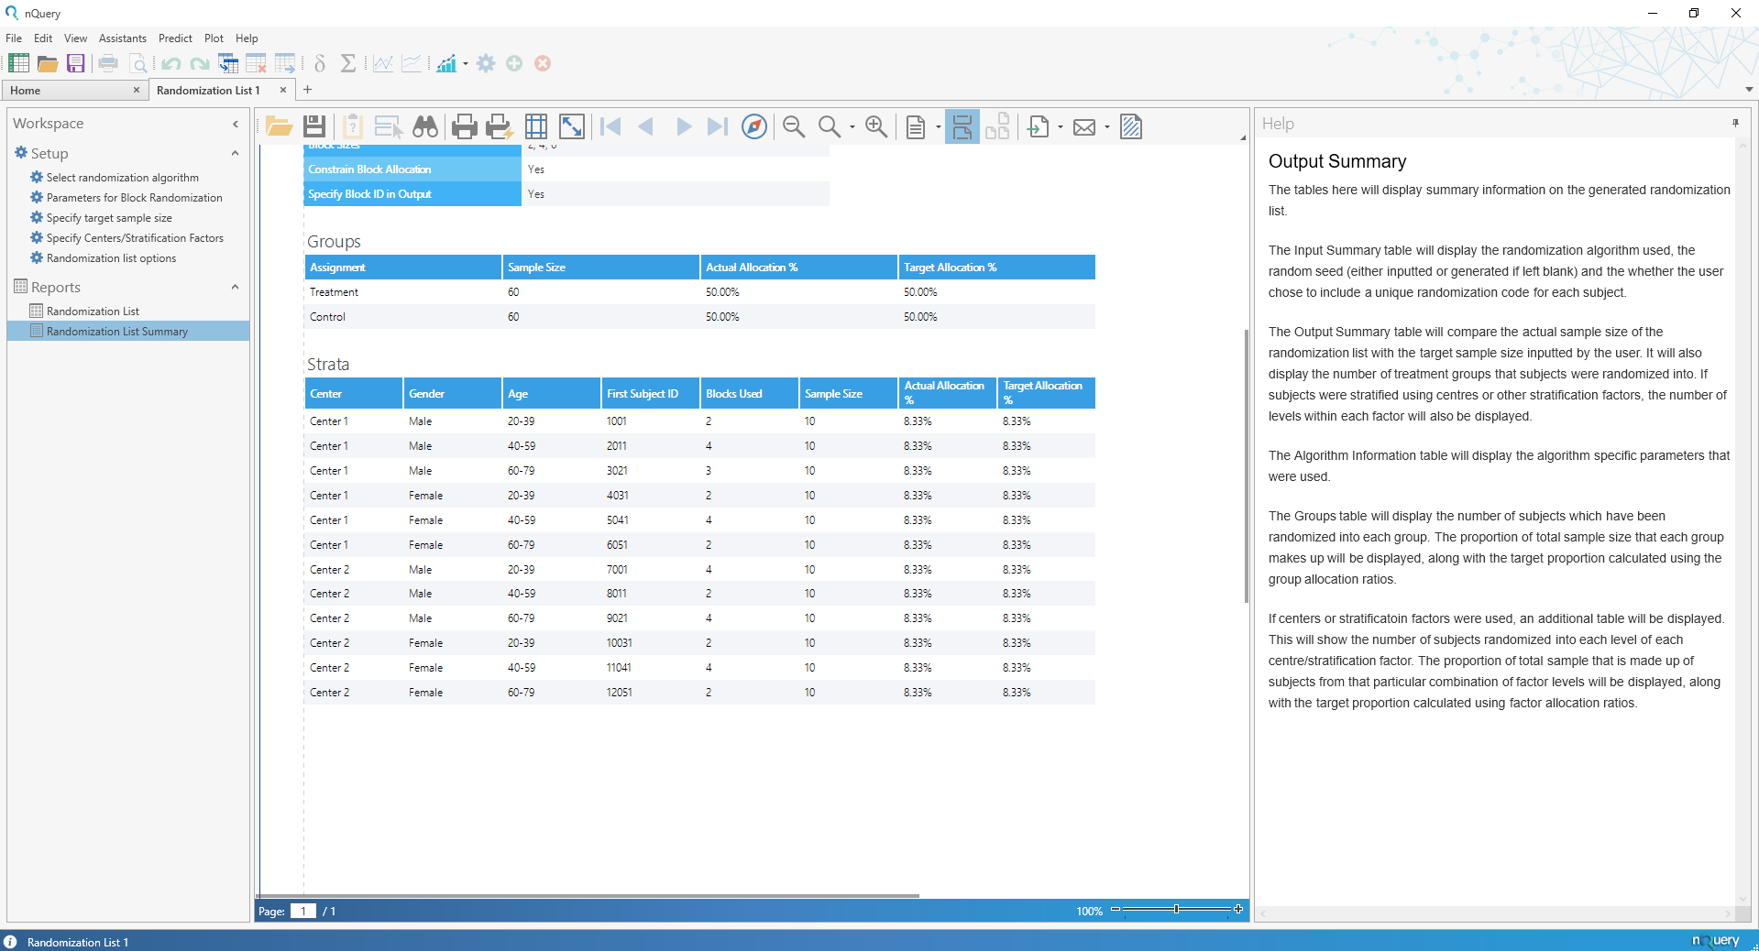Open the Predict menu
This screenshot has height=951, width=1759.
coord(174,38)
